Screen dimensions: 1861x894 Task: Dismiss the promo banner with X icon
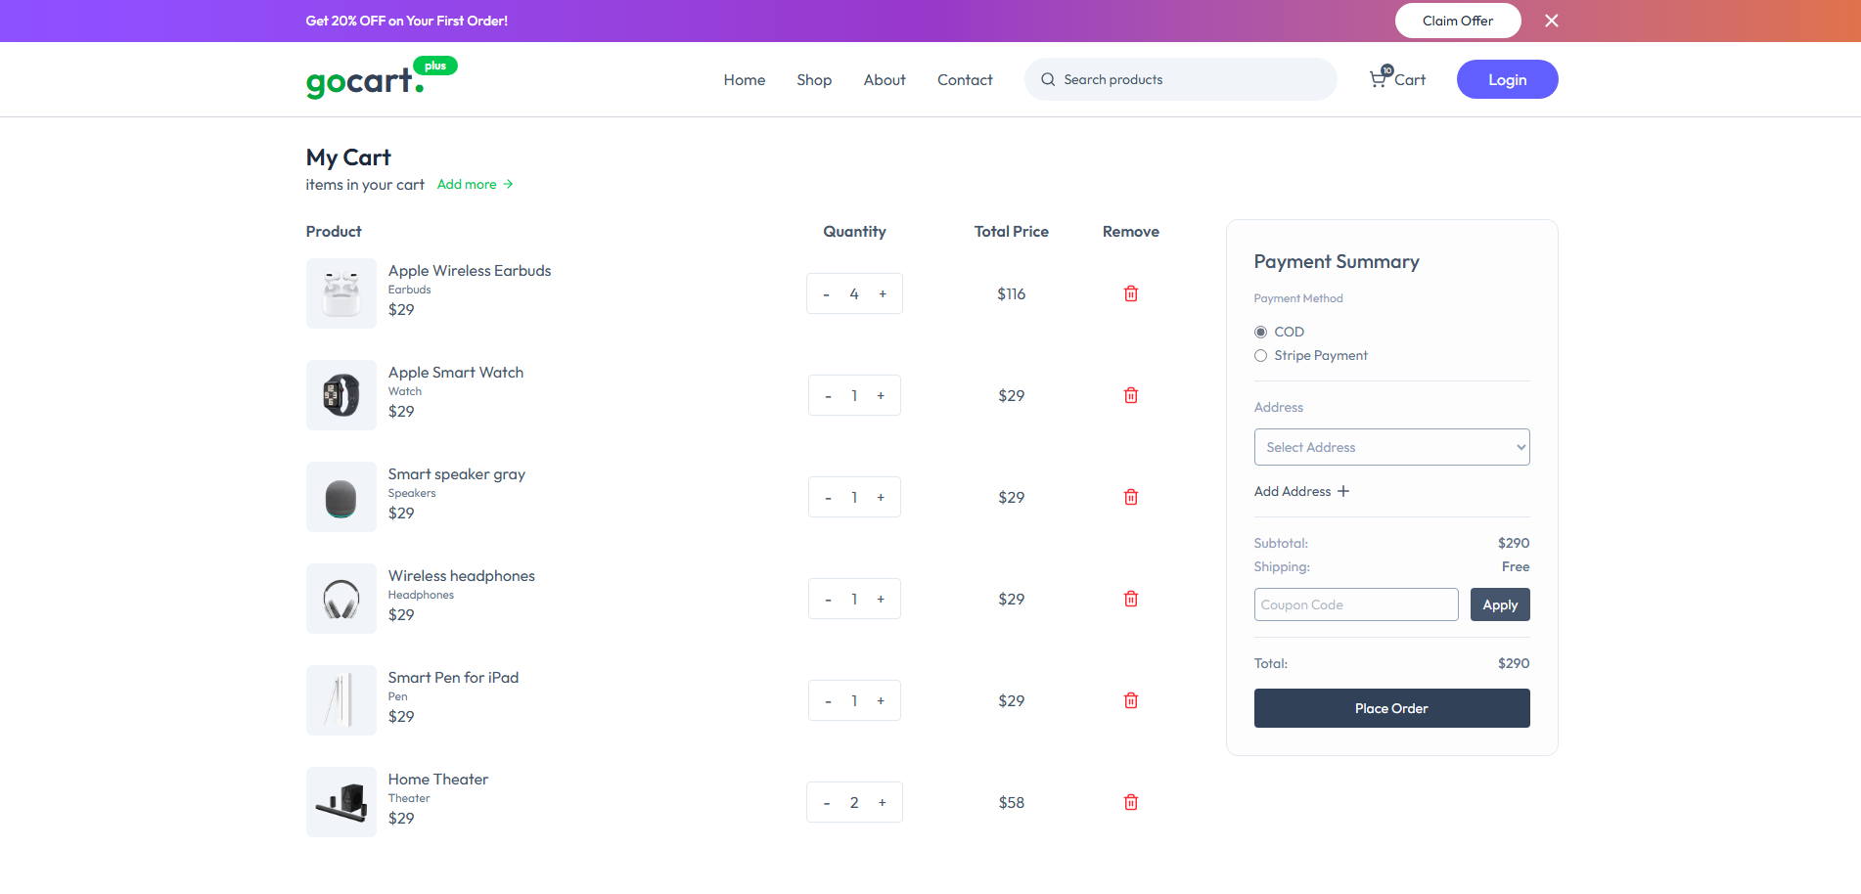point(1551,21)
